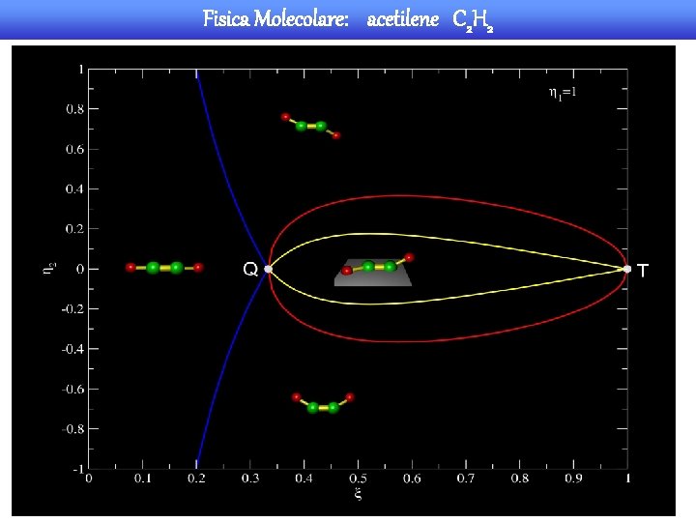Click the linear acetylene molecule model
The height and width of the screenshot is (522, 696).
[x=164, y=268]
